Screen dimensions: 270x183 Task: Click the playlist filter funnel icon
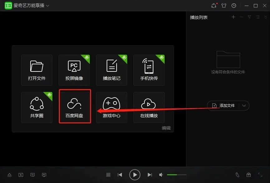pos(249,17)
